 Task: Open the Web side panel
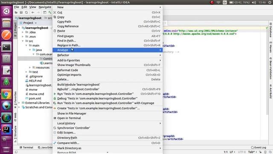[15, 117]
